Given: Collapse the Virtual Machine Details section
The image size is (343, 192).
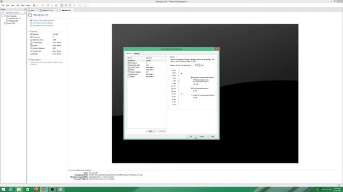Looking at the screenshot, I should [x=69, y=170].
